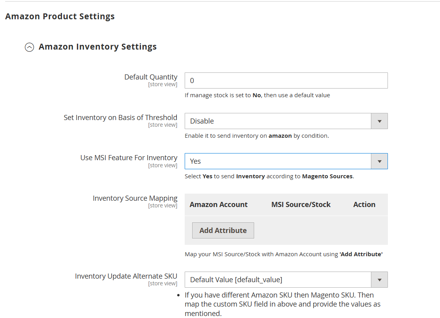This screenshot has width=440, height=318.
Task: Click the Inventory Source Mapping label
Action: click(135, 198)
